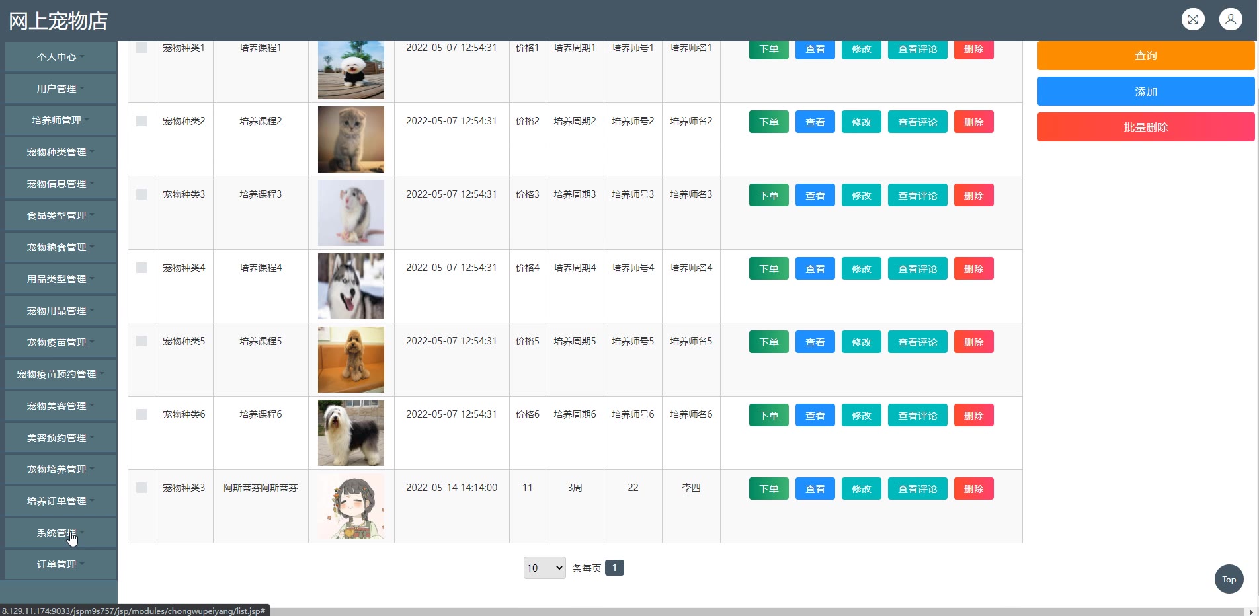Expand the 宠物粮食管理 sidebar menu

click(61, 247)
